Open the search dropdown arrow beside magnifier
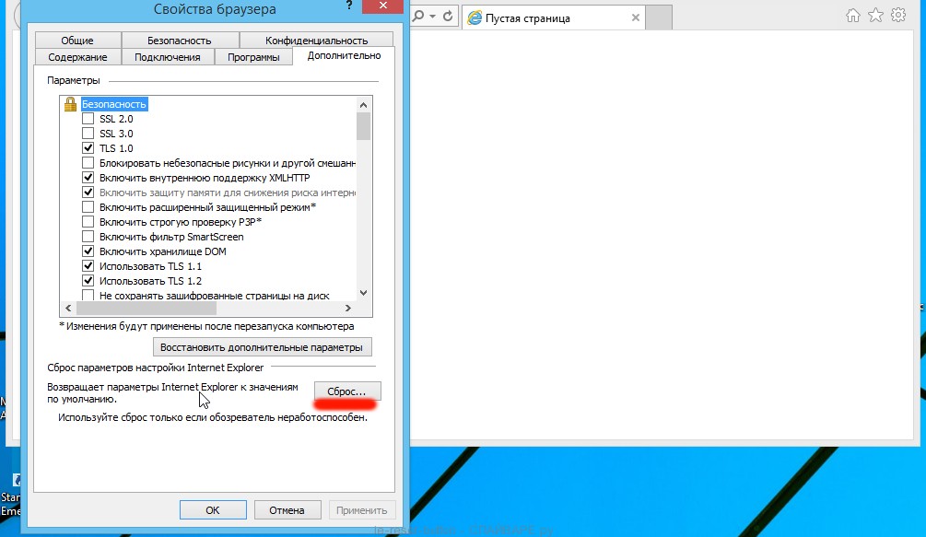The width and height of the screenshot is (926, 537). [432, 17]
